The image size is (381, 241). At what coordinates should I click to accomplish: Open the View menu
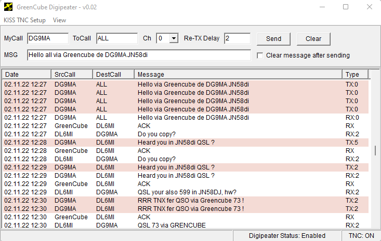(60, 20)
